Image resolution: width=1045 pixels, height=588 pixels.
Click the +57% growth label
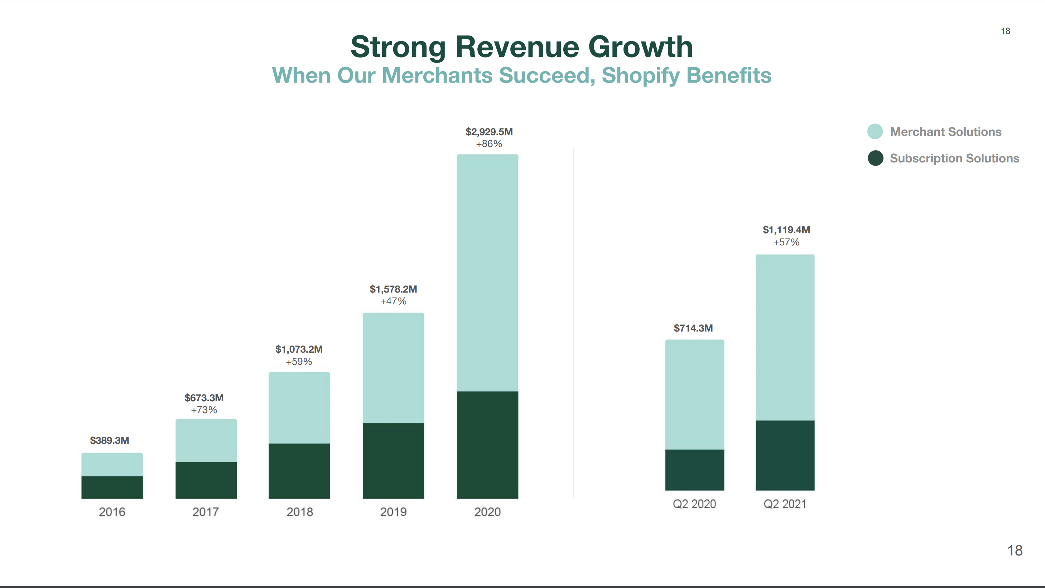[x=786, y=242]
